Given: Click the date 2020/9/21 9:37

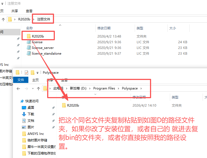Looking at the screenshot, I should click(109, 54).
